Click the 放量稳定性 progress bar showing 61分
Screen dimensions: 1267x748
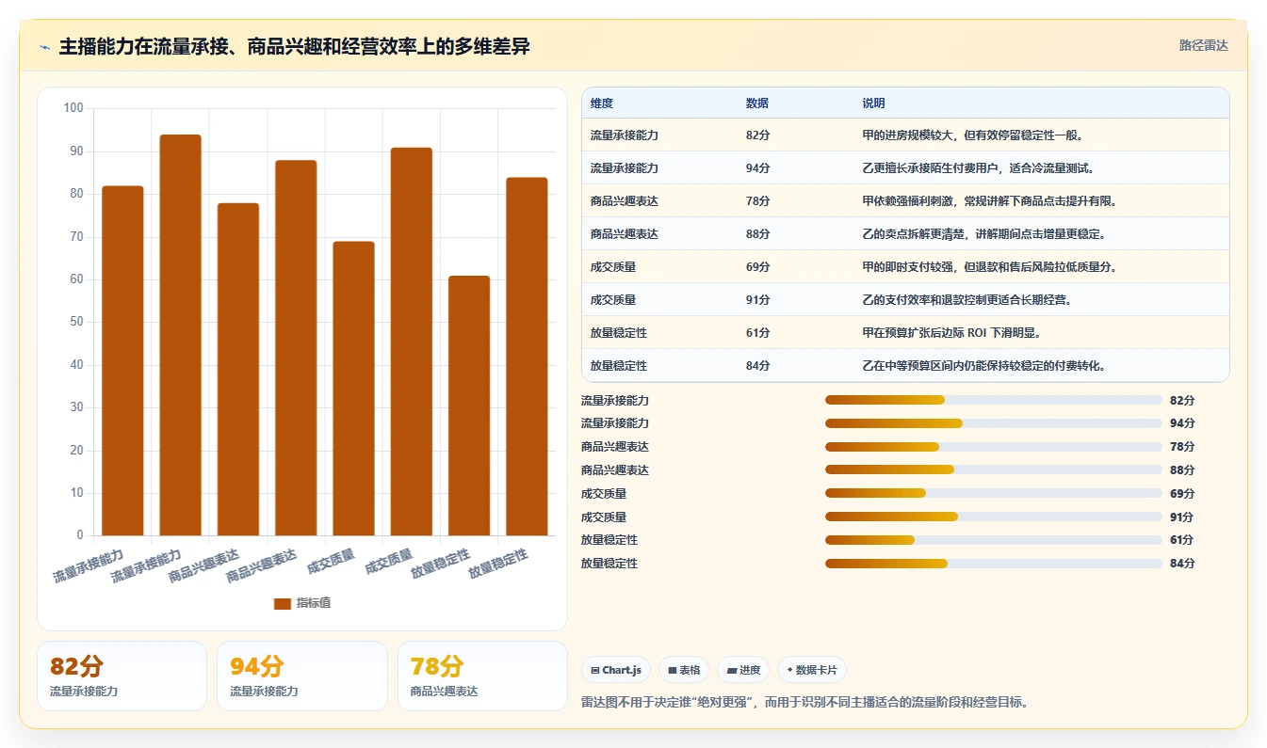coord(993,540)
